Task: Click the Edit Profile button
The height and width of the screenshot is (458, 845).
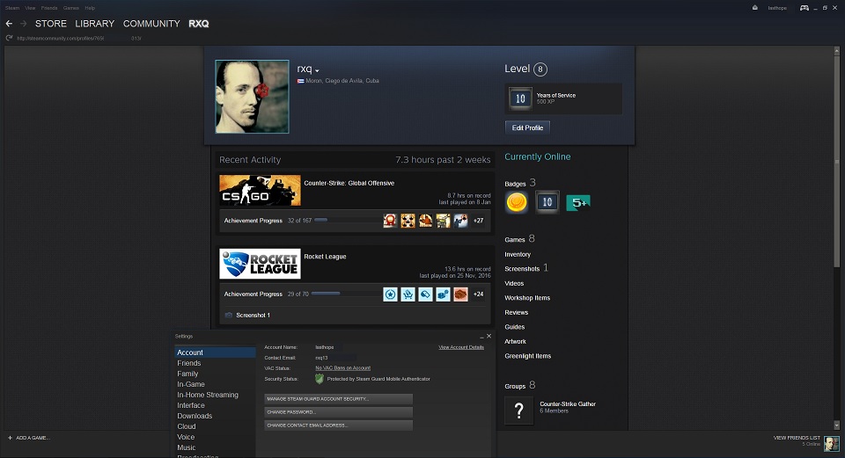Action: [x=527, y=127]
